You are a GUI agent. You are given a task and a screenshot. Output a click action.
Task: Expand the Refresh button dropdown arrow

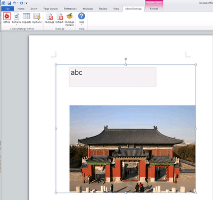click(x=17, y=25)
